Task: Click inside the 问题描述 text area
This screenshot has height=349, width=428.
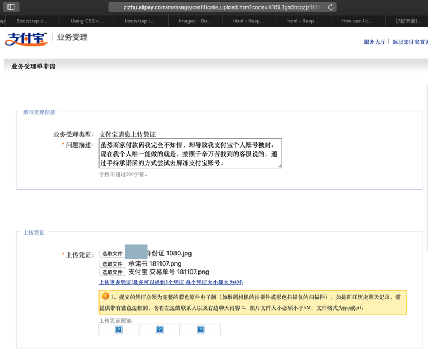Action: [x=190, y=153]
